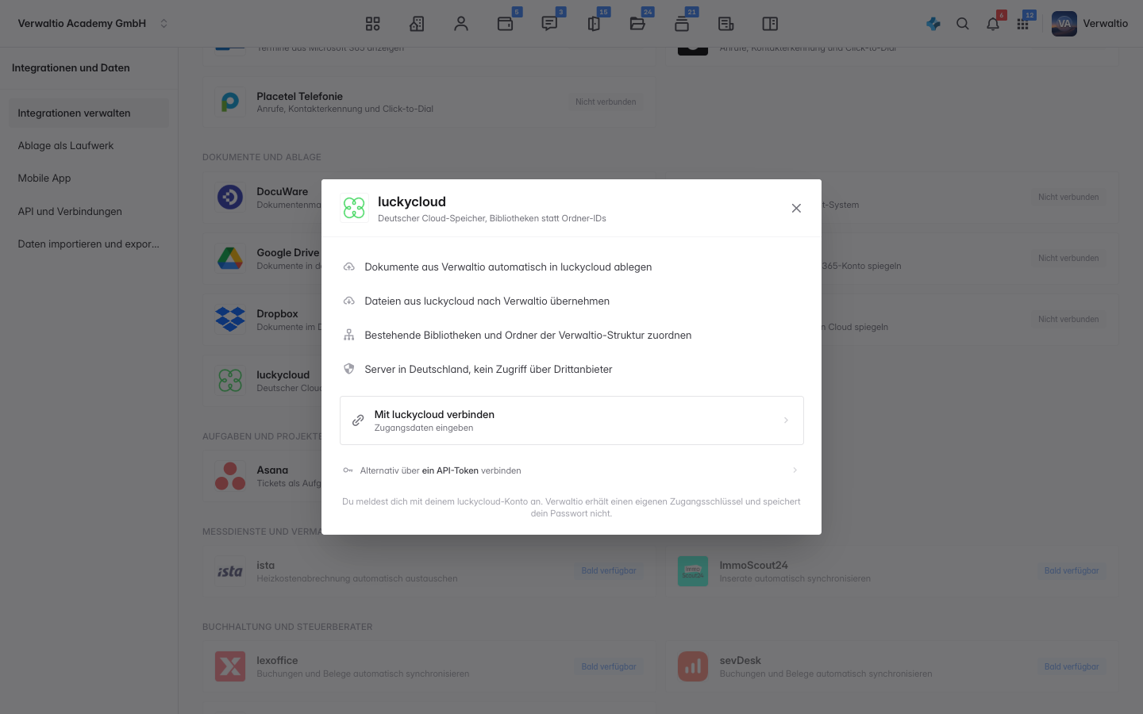Click the lexoffice logo
The width and height of the screenshot is (1143, 714).
[230, 666]
